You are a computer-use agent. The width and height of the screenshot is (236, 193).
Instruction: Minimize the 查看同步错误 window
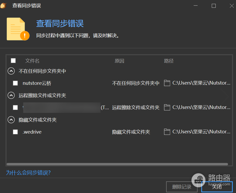pyautogui.click(x=196, y=6)
